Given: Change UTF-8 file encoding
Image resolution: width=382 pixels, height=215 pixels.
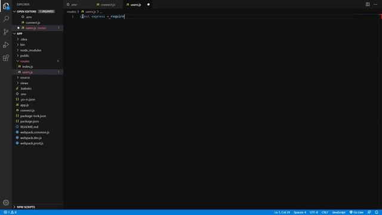Looking at the screenshot, I should [313, 213].
